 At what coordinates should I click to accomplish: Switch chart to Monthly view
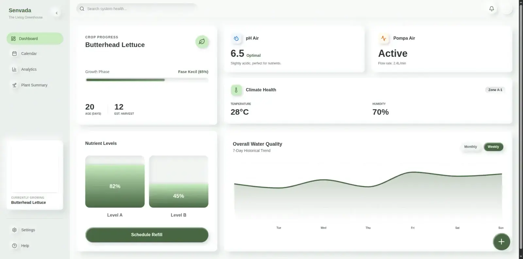[470, 147]
